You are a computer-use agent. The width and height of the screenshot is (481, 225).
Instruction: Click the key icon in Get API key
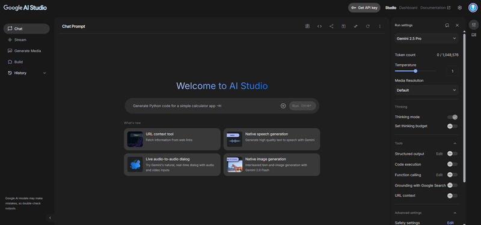354,8
